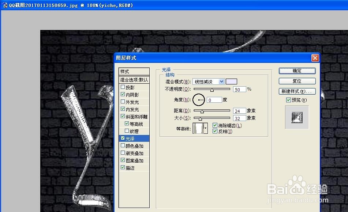Select the 图案叠加 style row label
Viewport: 348px width, 212px height.
tap(135, 160)
